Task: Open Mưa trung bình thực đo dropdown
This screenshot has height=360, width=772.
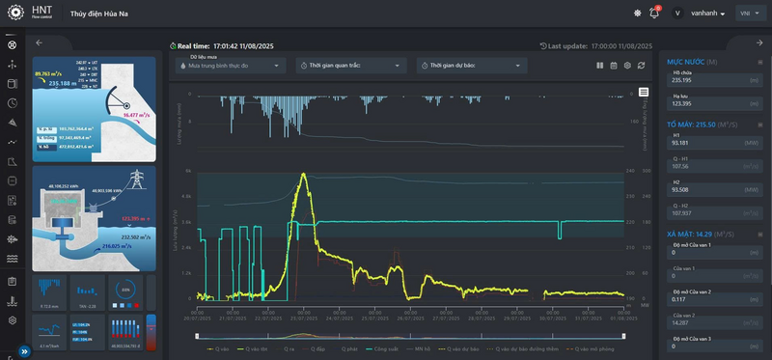Action: (231, 66)
